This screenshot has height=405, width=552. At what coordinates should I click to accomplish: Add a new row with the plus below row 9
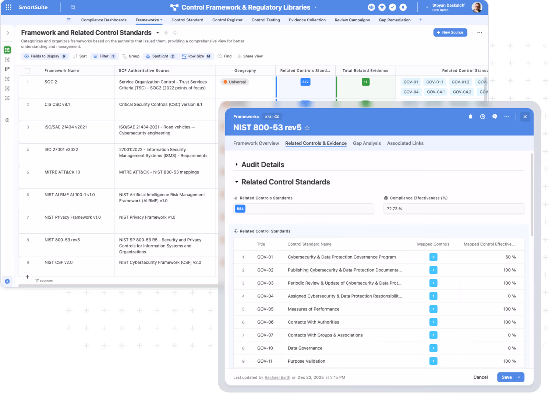click(27, 277)
